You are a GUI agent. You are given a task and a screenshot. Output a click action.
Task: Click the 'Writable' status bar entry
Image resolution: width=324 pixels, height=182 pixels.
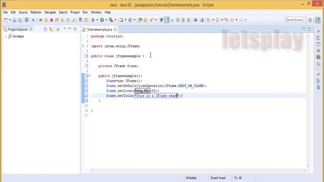pyautogui.click(x=191, y=178)
